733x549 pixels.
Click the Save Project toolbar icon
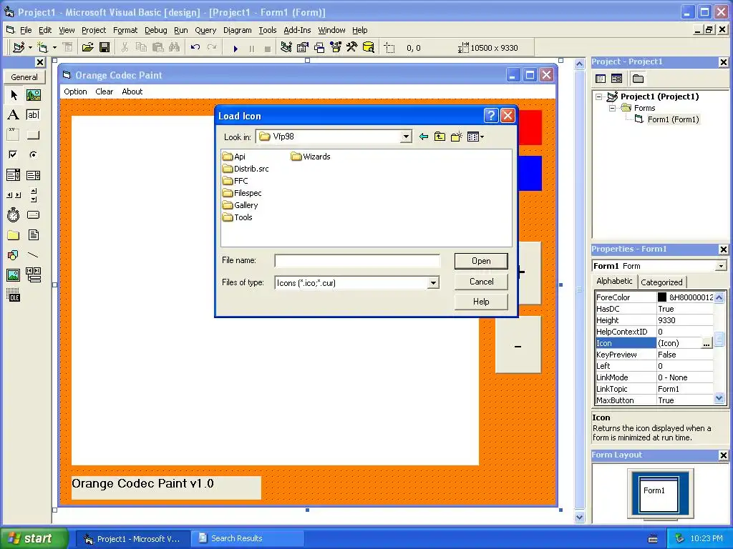point(105,48)
